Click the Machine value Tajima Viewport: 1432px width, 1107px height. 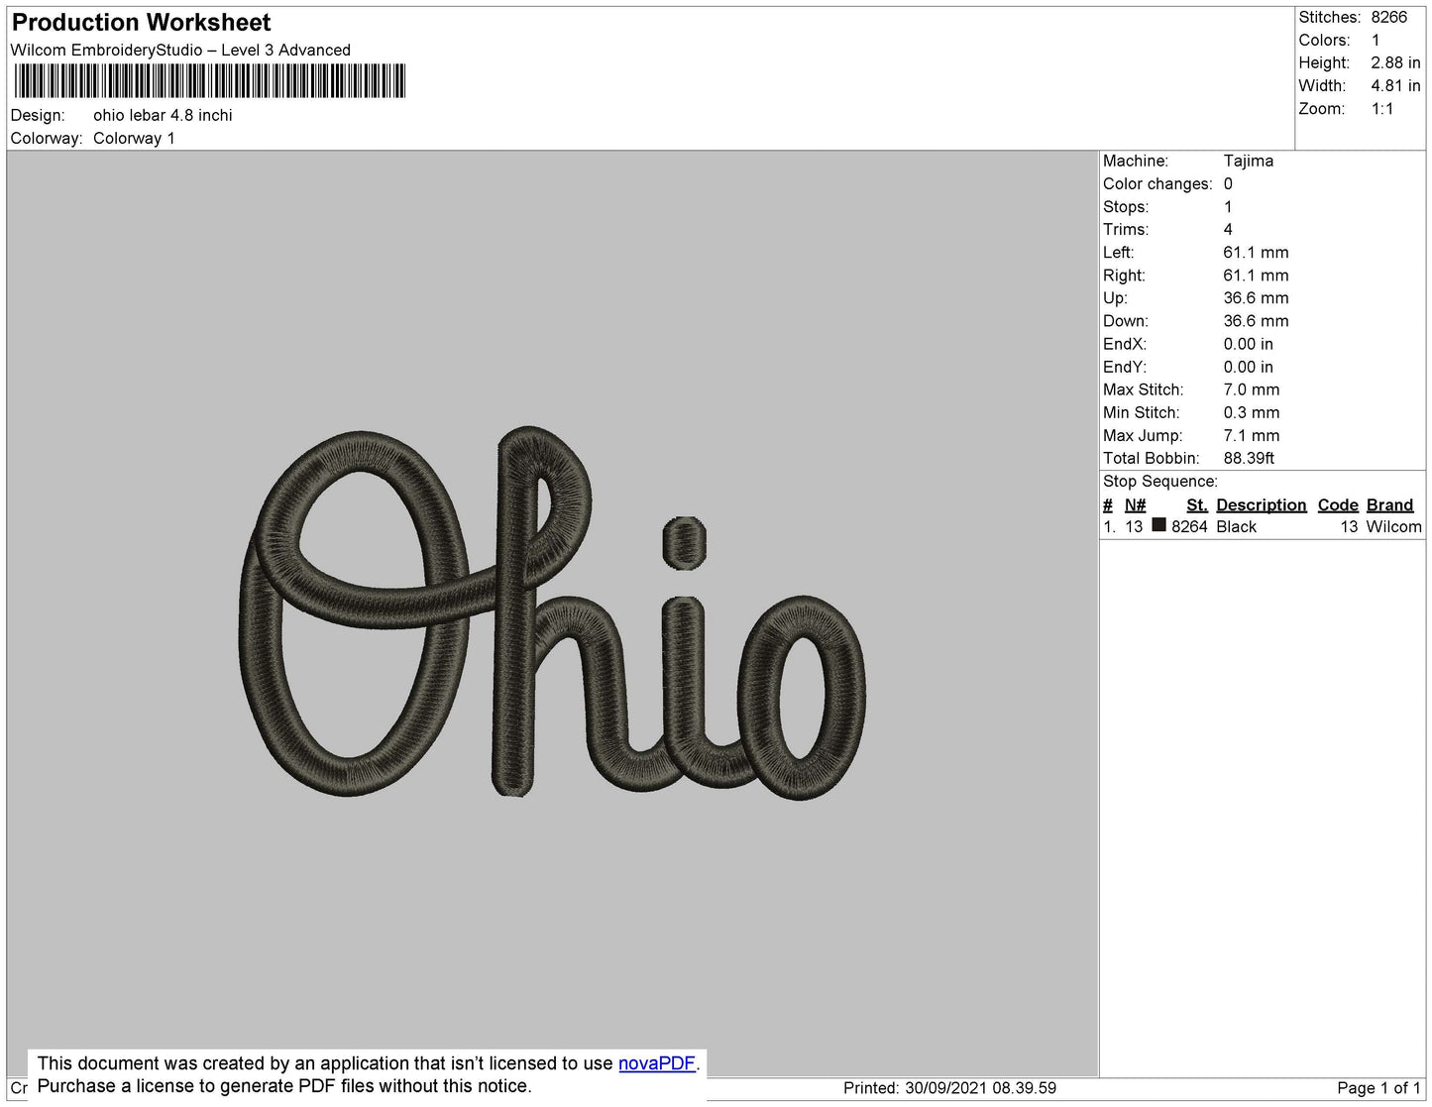1249,161
